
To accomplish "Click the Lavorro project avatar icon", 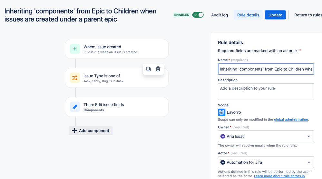I will 221,112.
